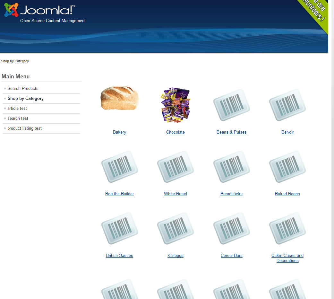Click barcode icon above British Sauces
The height and width of the screenshot is (299, 334).
point(119,228)
